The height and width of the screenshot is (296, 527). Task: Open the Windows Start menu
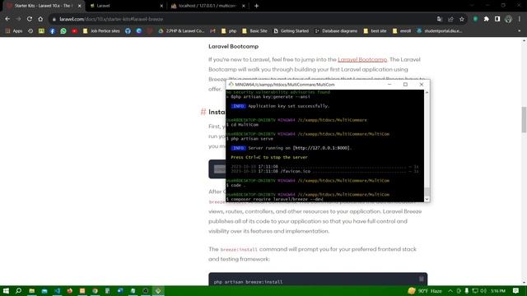pos(6,290)
